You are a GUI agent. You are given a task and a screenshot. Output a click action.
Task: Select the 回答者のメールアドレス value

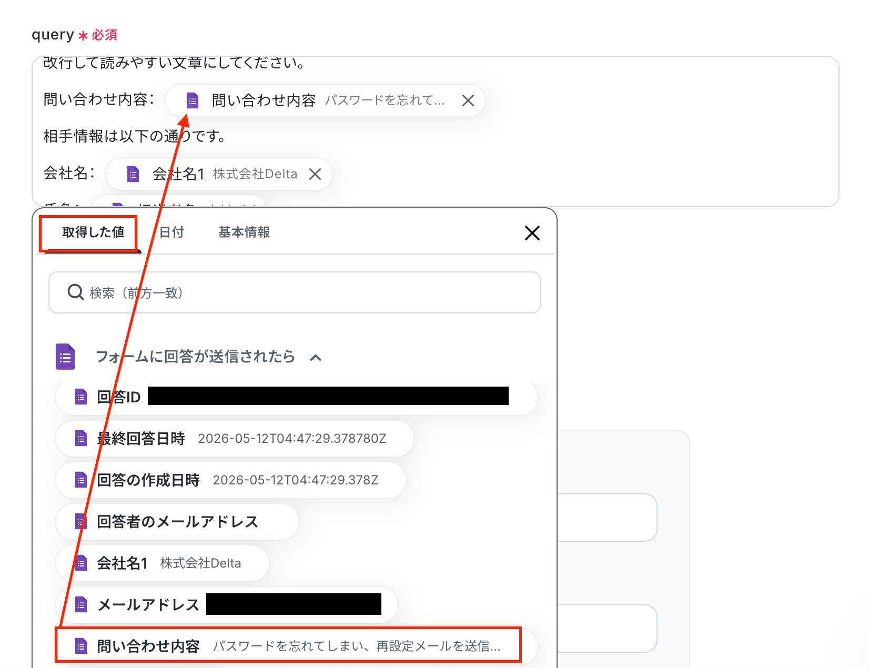(x=177, y=522)
